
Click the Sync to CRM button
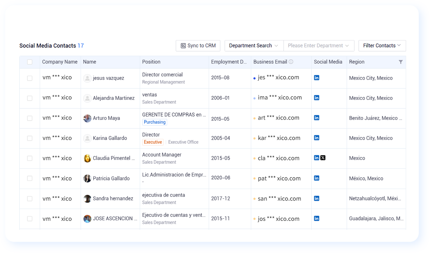click(198, 46)
